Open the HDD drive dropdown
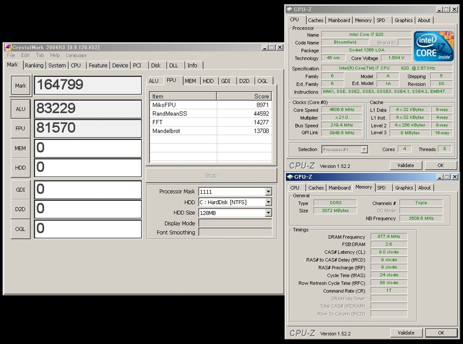463x344 pixels. 268,202
